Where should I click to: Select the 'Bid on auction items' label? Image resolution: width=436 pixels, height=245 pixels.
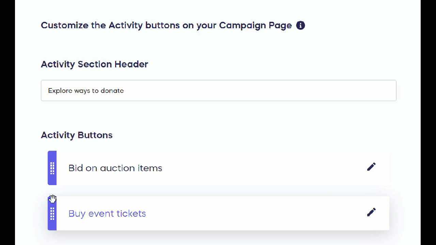pyautogui.click(x=115, y=168)
